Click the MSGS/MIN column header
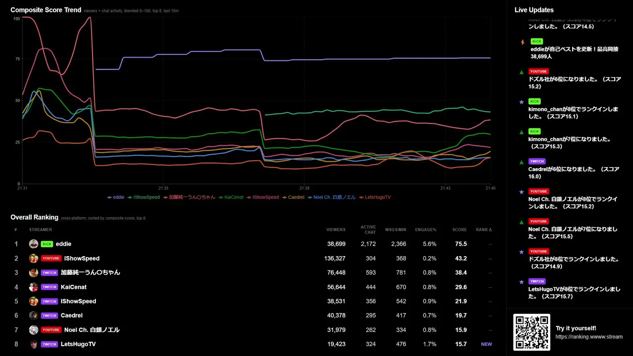 tap(396, 229)
